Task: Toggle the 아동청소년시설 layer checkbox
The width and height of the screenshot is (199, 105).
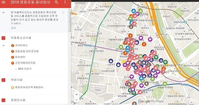Action: point(4,38)
